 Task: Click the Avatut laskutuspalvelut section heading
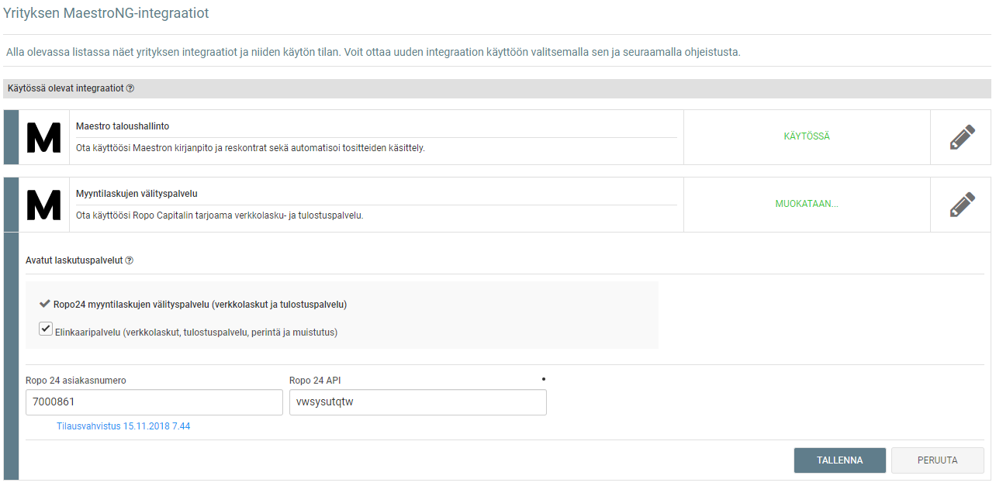pyautogui.click(x=74, y=260)
